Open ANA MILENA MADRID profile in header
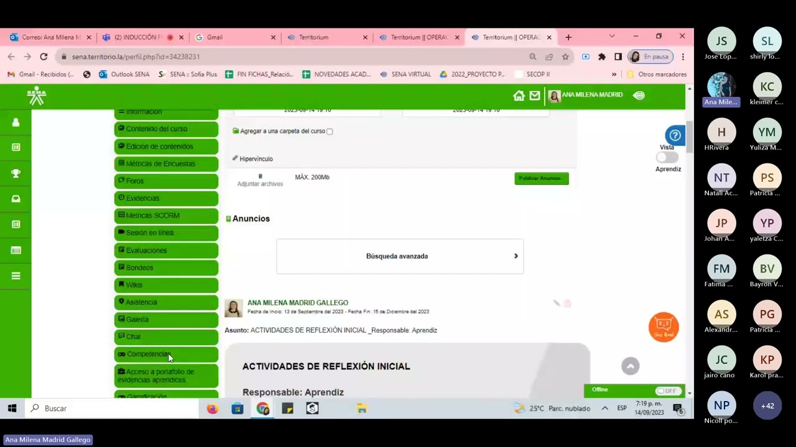The height and width of the screenshot is (447, 796). coord(586,95)
